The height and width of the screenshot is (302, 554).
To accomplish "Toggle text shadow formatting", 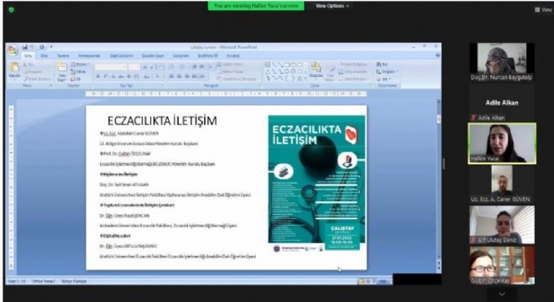I will (x=129, y=76).
